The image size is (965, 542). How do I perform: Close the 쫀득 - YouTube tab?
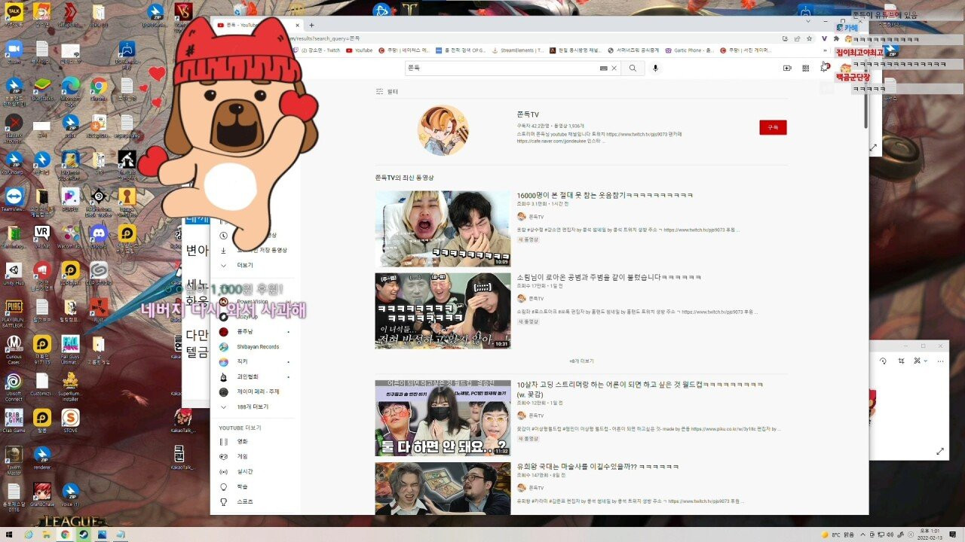(x=298, y=25)
